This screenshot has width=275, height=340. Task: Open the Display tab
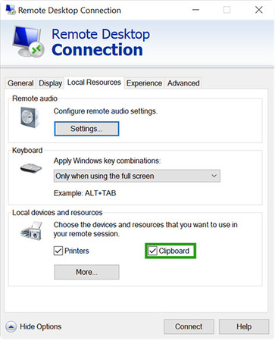(50, 83)
